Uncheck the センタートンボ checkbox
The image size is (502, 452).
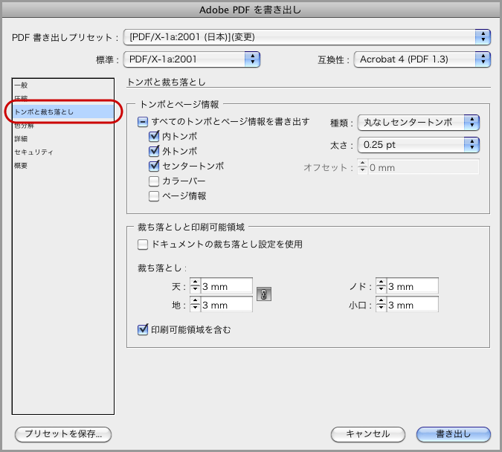coord(154,166)
